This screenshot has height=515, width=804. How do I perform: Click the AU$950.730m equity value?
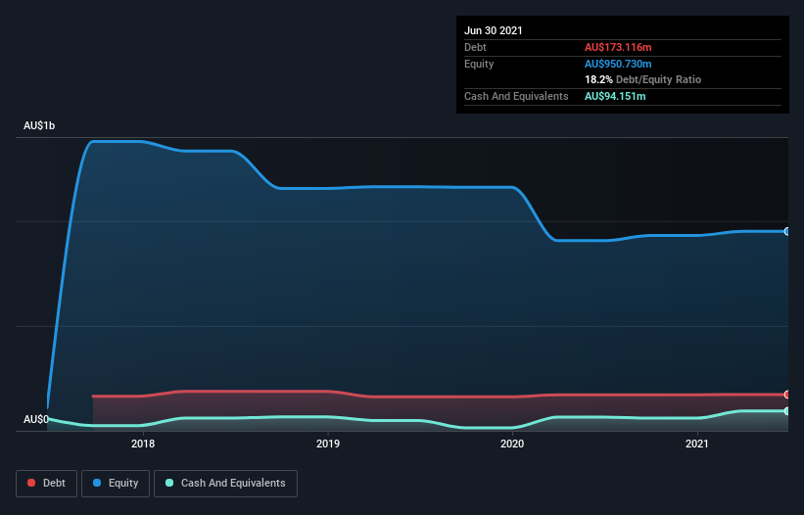coord(618,64)
